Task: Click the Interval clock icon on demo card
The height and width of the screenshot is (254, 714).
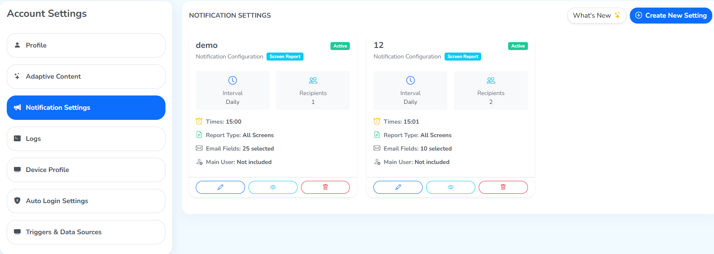Action: click(232, 80)
